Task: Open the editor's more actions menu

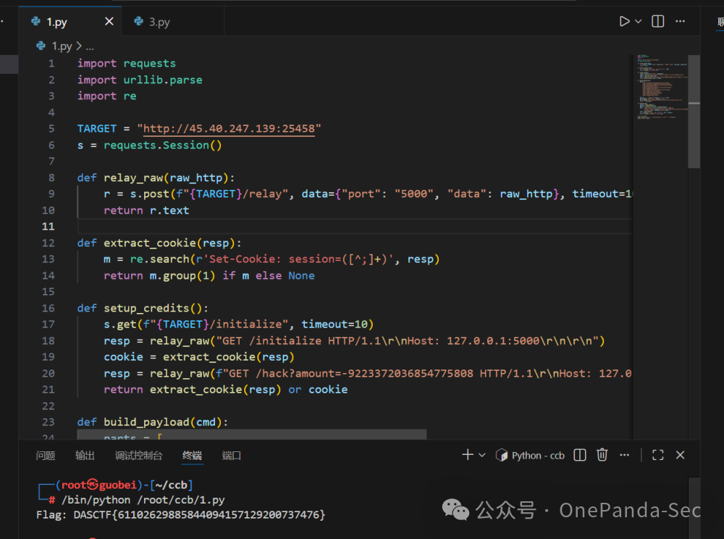Action: point(680,21)
